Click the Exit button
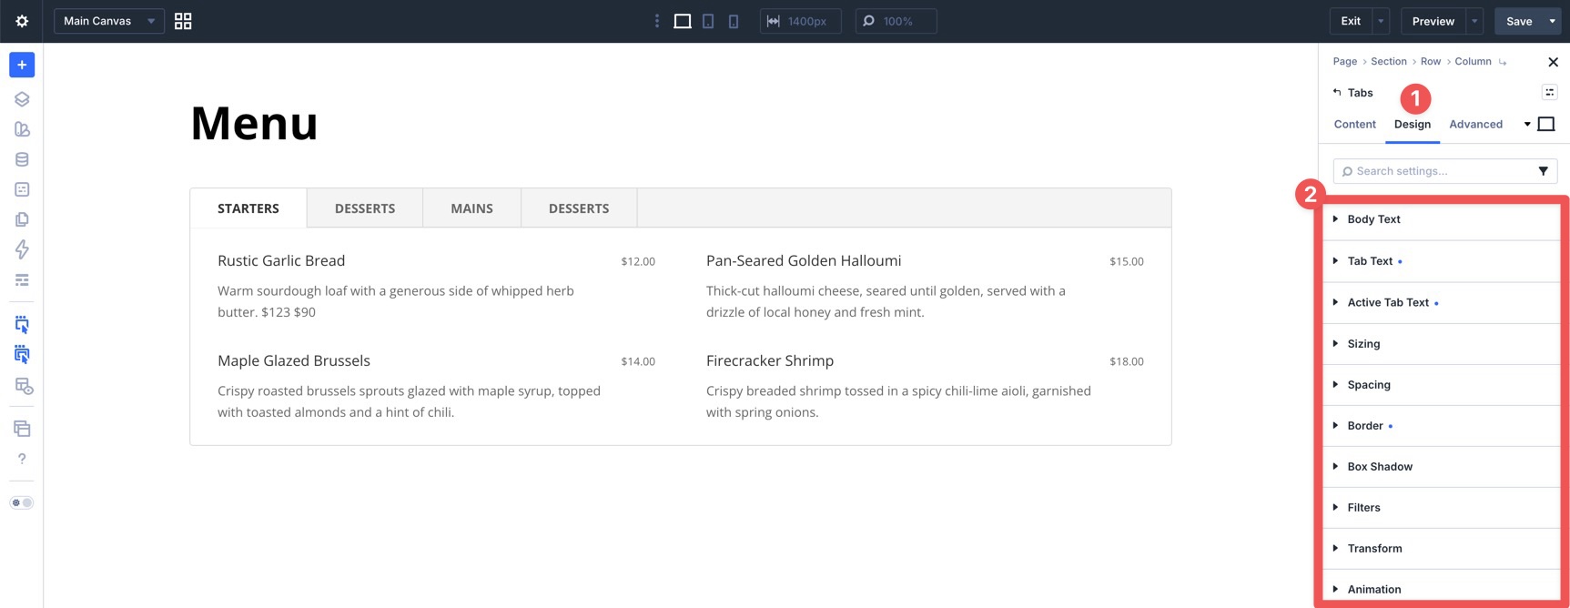Image resolution: width=1570 pixels, height=608 pixels. point(1351,21)
